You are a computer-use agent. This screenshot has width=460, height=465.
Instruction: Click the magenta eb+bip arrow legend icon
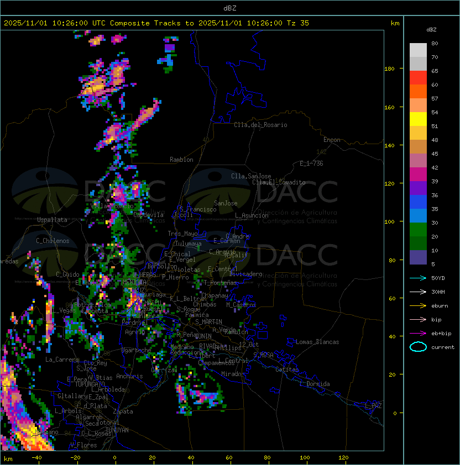point(418,334)
